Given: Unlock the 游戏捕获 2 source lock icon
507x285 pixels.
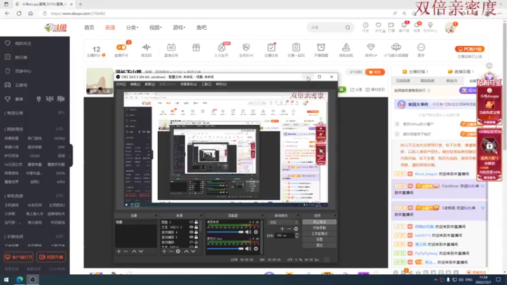Looking at the screenshot, I should pos(196,237).
